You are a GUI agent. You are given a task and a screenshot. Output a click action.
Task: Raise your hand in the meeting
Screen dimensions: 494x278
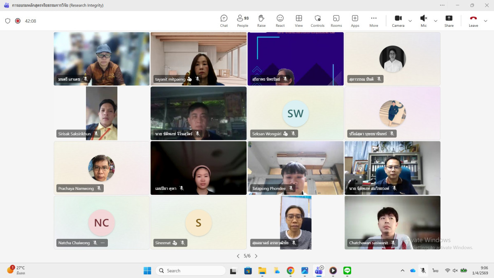pos(261,21)
